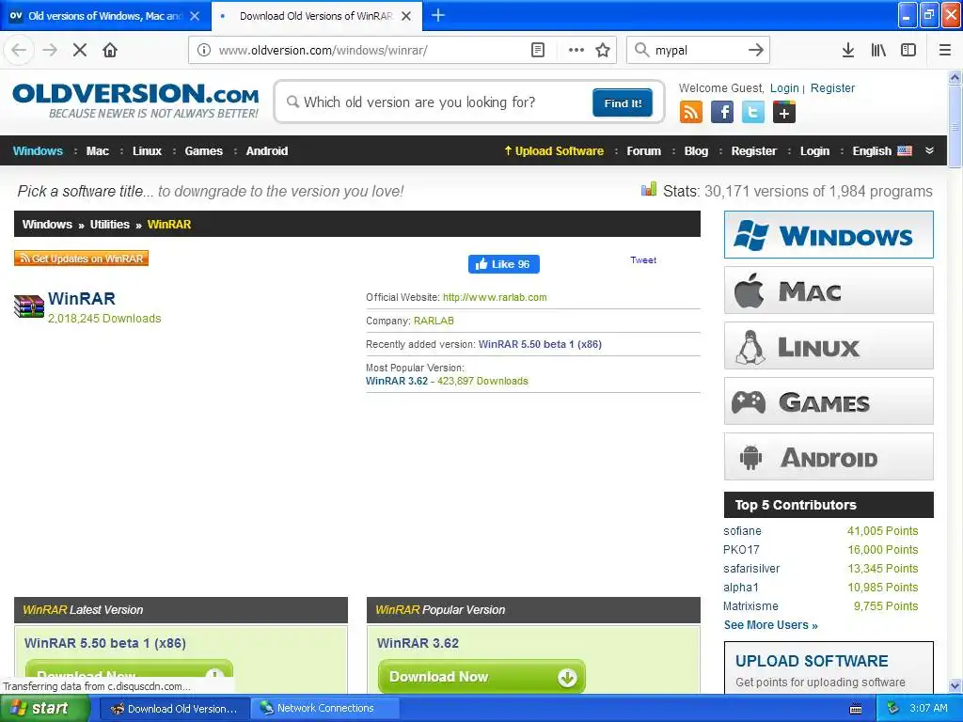This screenshot has height=722, width=963.
Task: Click the plus share icon in header
Action: [x=783, y=113]
